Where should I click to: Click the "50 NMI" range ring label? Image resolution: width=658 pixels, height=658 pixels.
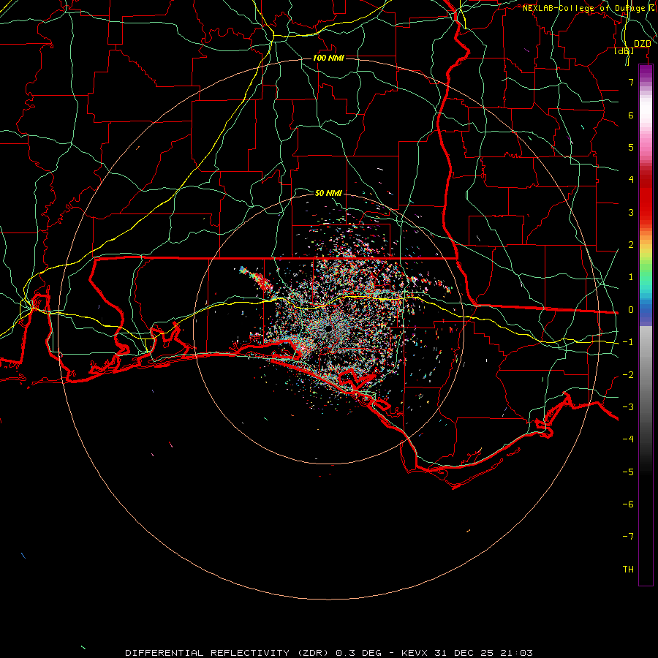tap(328, 193)
